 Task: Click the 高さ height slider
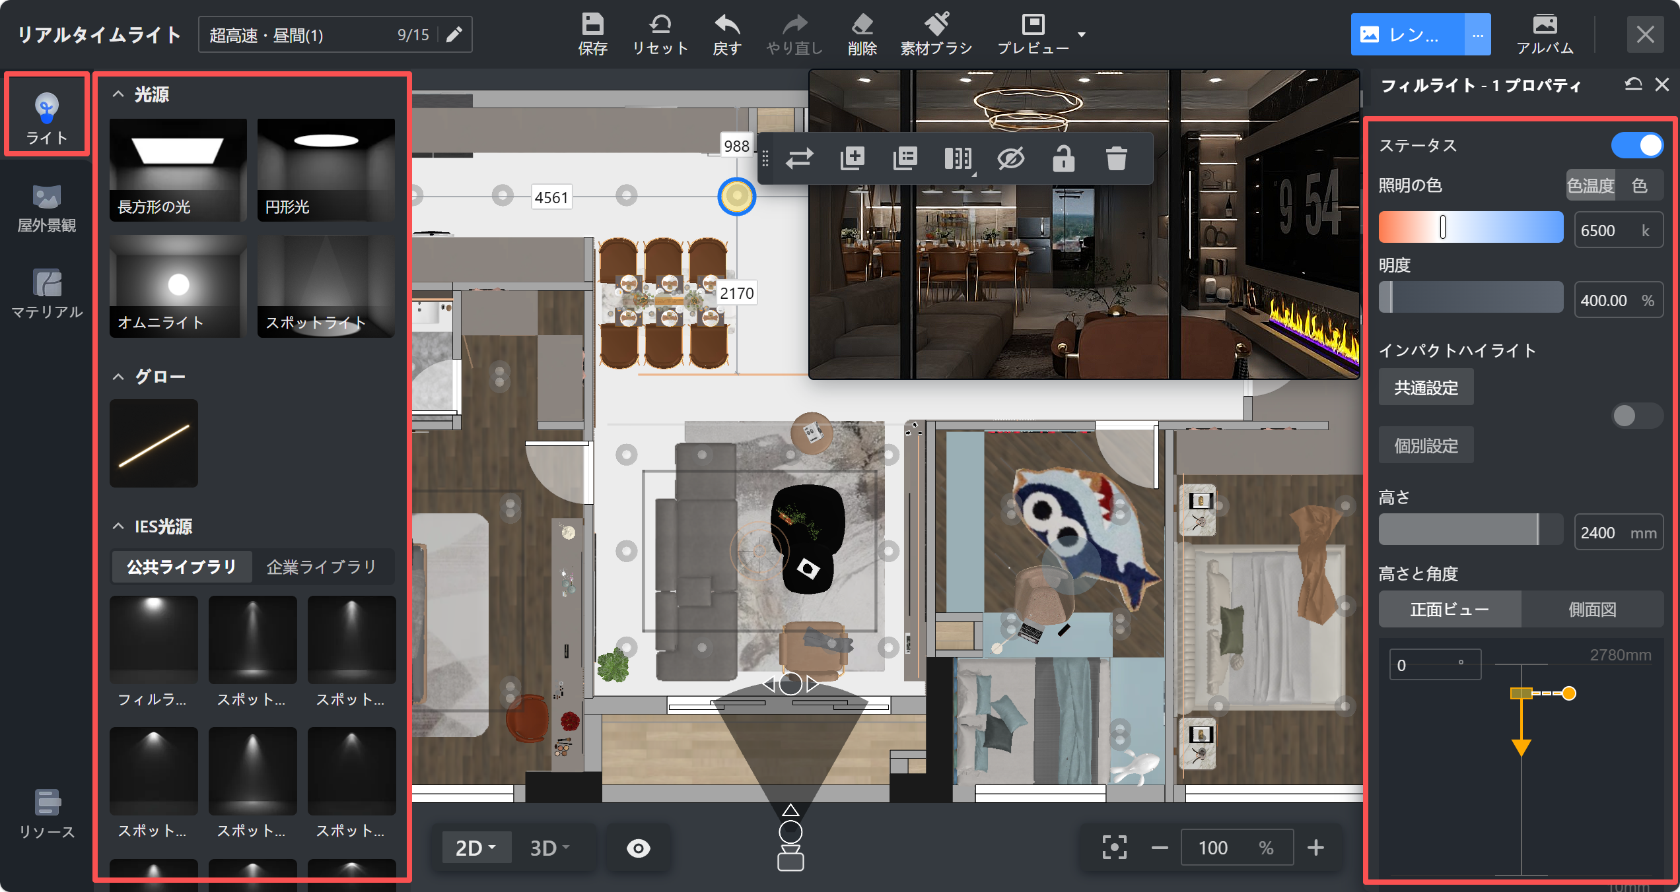1471,529
